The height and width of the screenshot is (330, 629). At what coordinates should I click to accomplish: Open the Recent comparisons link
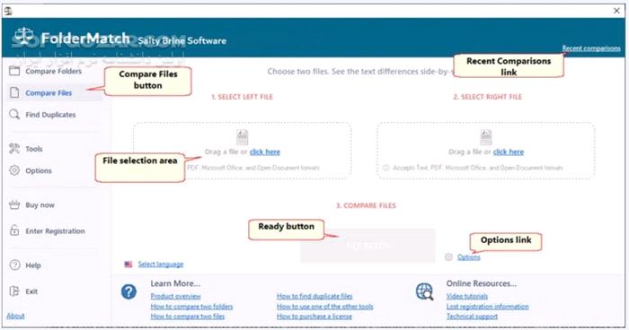[591, 48]
